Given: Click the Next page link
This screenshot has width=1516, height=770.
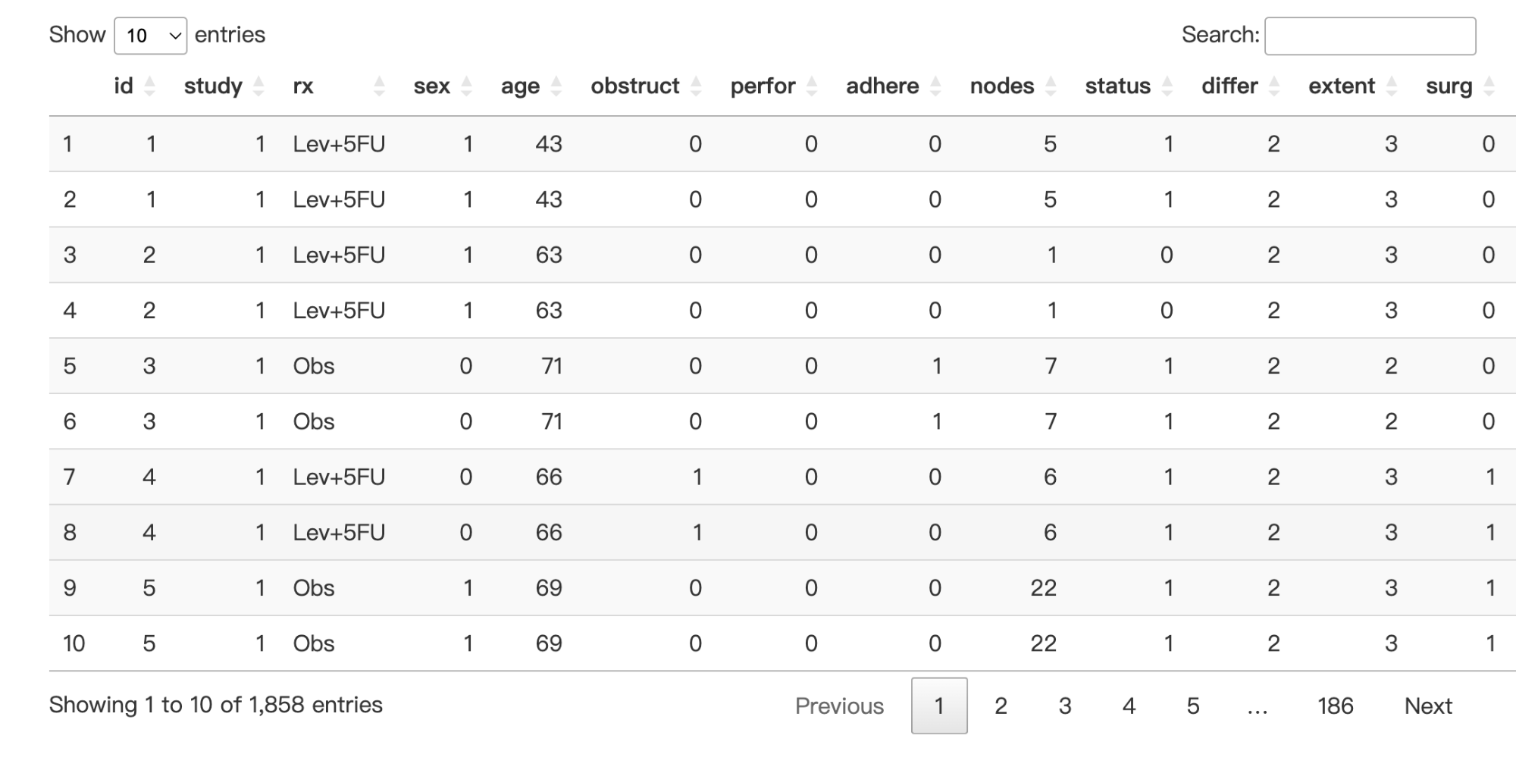Looking at the screenshot, I should click(x=1428, y=706).
